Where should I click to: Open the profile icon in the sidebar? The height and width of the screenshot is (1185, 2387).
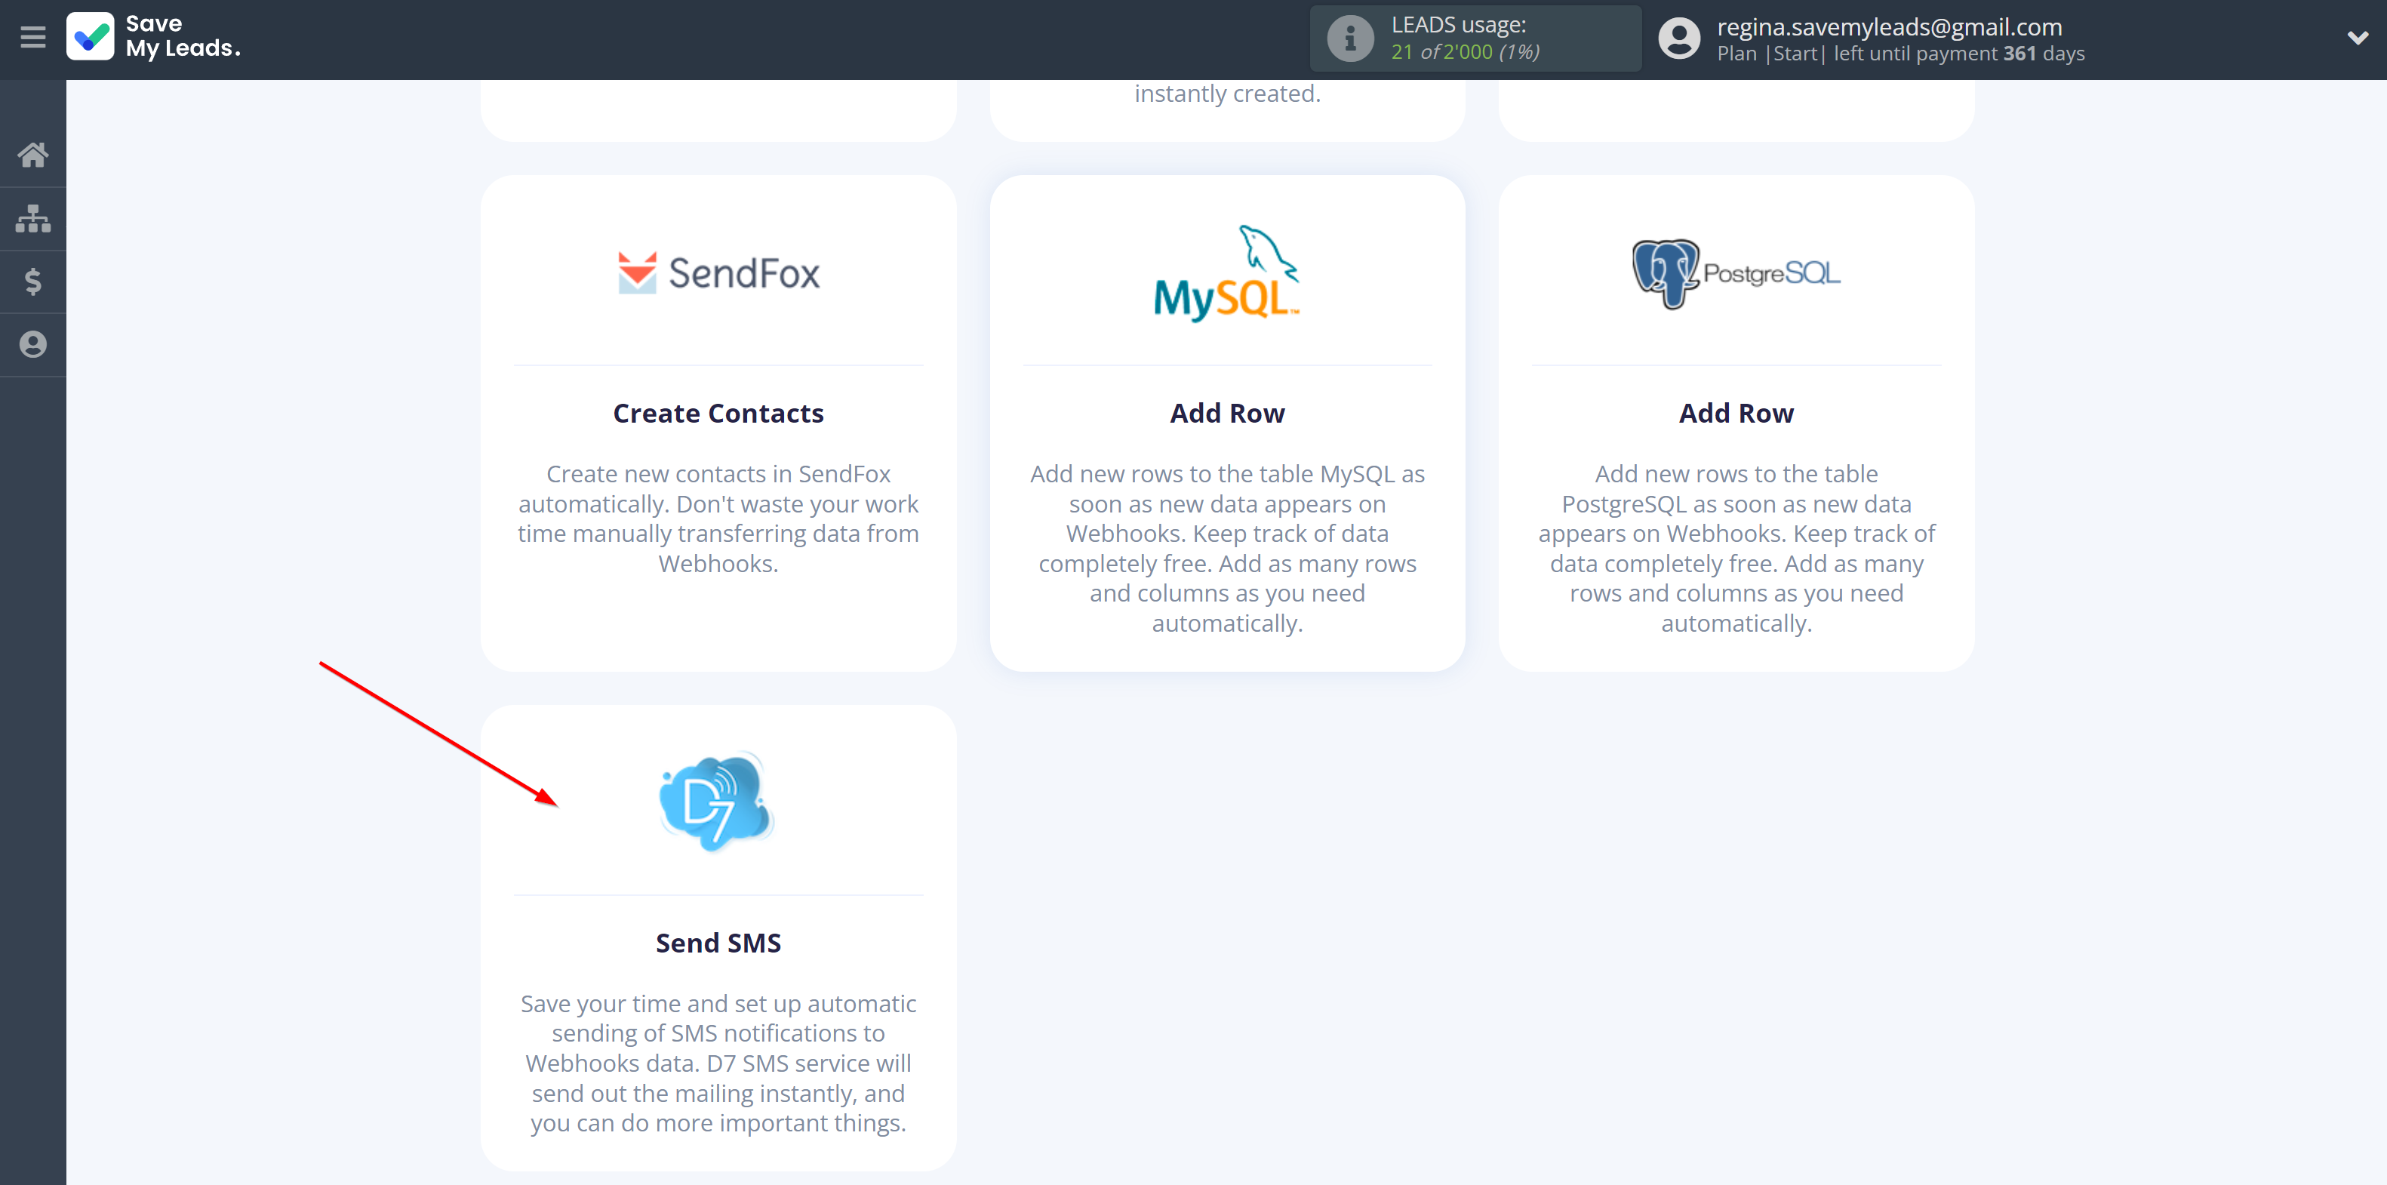point(32,345)
